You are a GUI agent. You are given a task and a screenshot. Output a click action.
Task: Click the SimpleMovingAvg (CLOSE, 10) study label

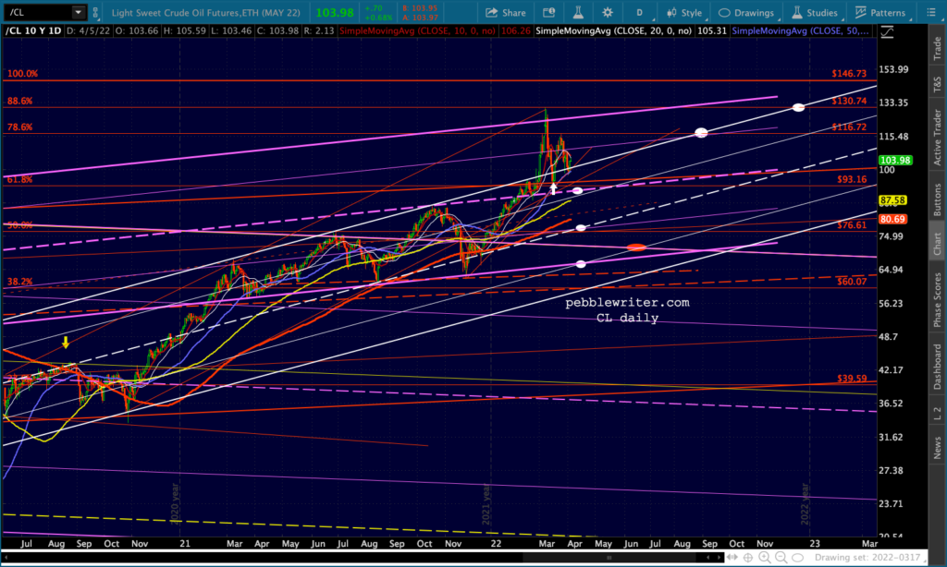click(x=417, y=30)
